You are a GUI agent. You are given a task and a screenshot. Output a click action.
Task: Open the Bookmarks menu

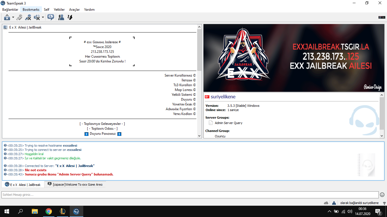point(31,10)
